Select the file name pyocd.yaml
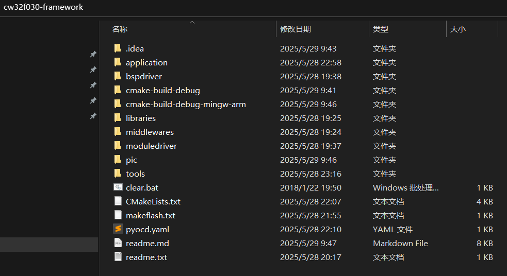This screenshot has width=507, height=276. [148, 229]
